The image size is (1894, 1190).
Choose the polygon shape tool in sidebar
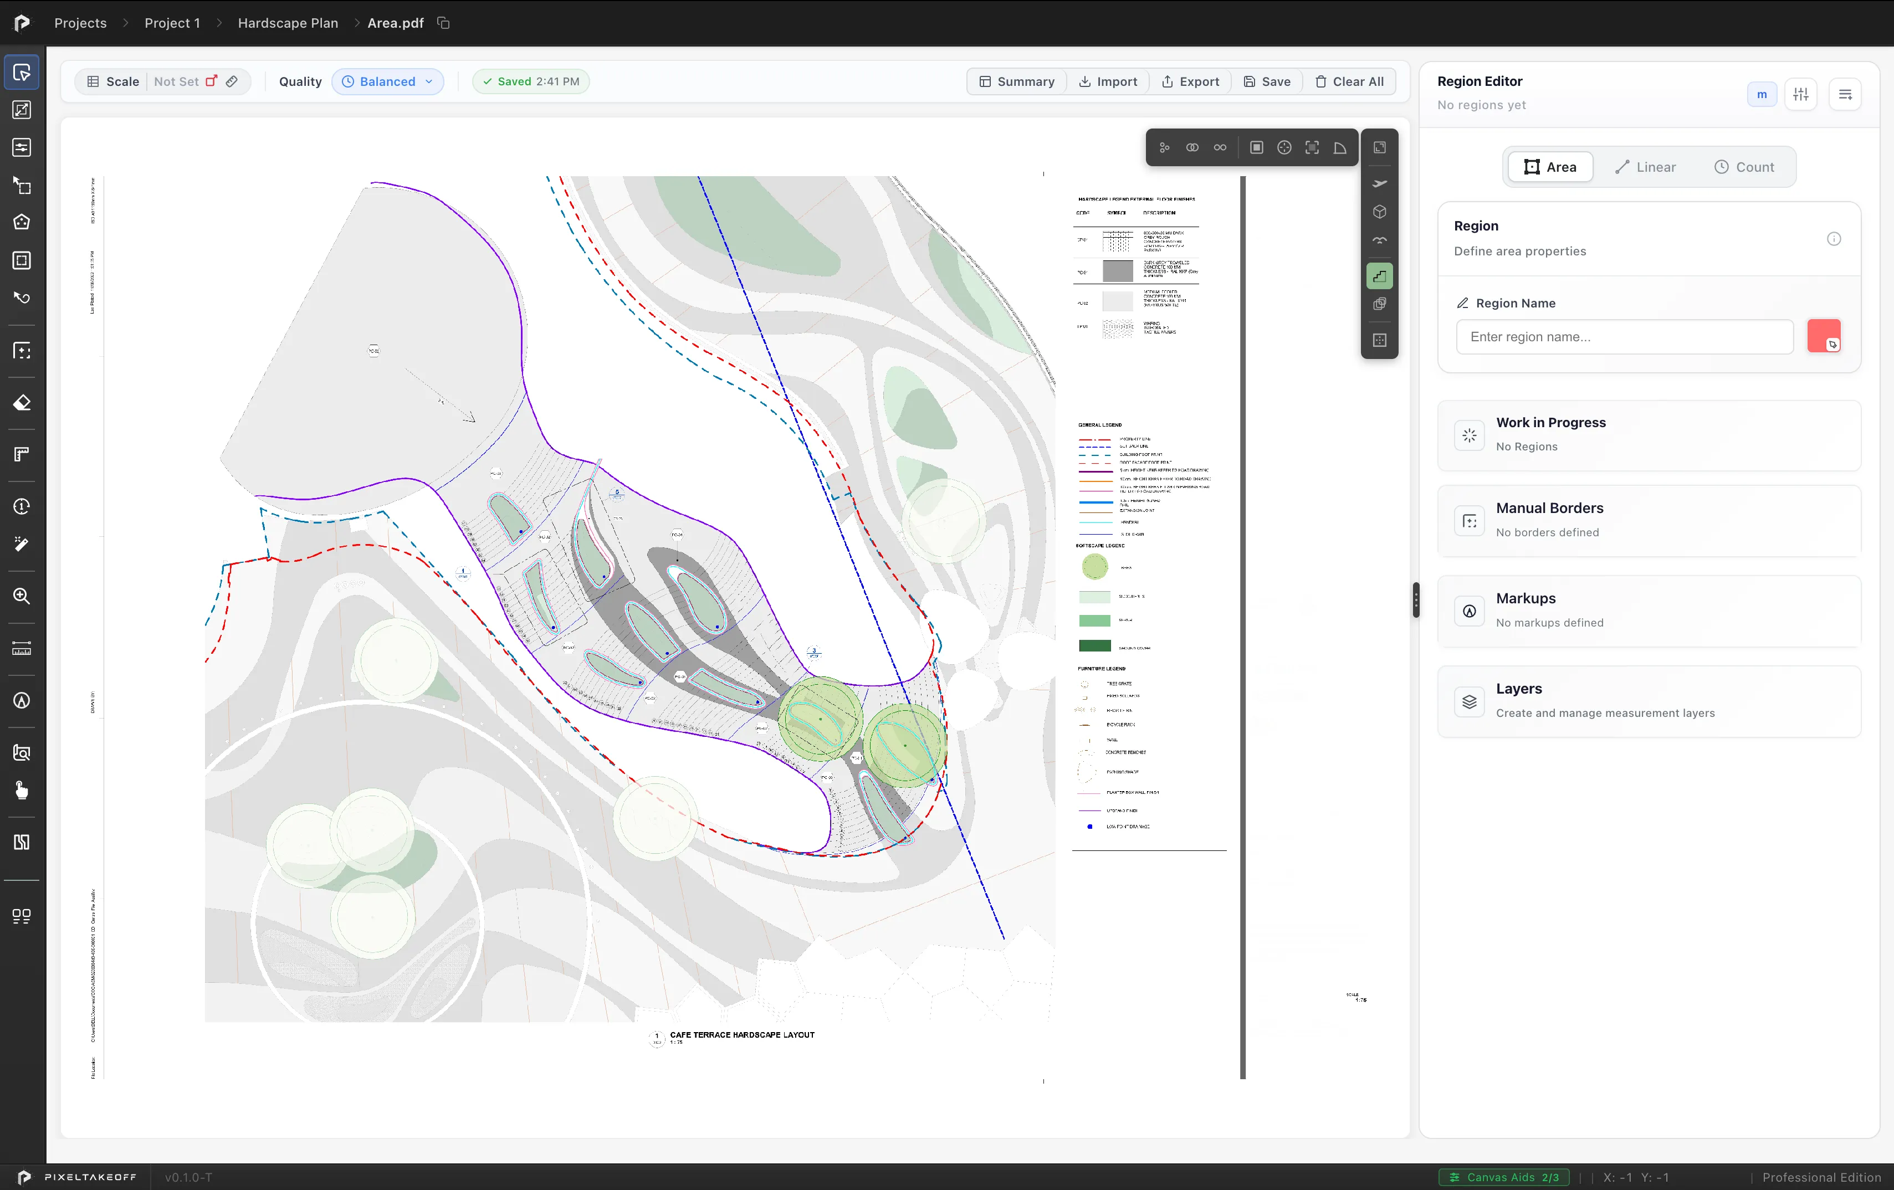[22, 223]
